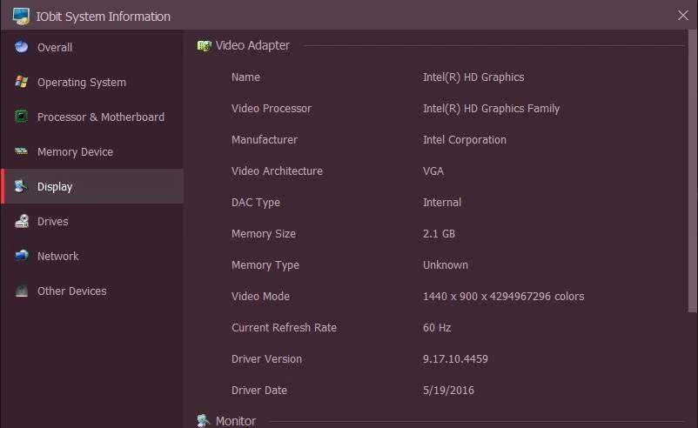The image size is (698, 428).
Task: Click the Other Devices icon
Action: point(22,291)
